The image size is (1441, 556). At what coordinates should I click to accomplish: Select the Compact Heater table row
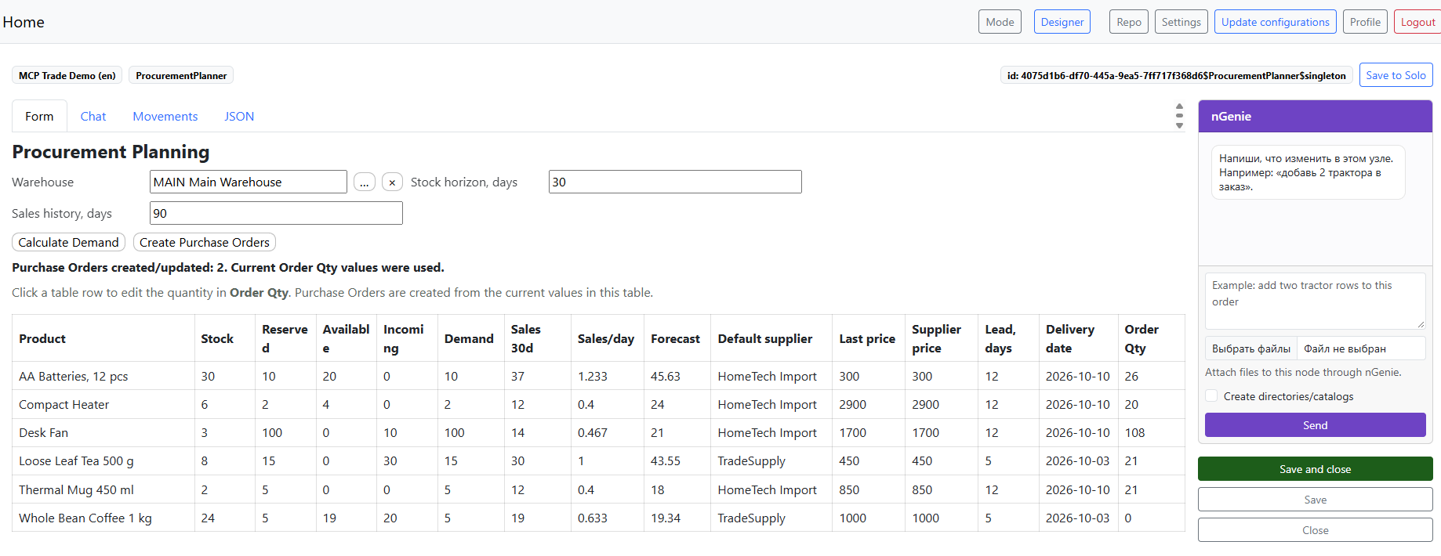pos(598,404)
